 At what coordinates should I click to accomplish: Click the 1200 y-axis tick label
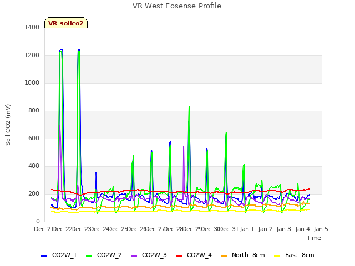(32, 55)
